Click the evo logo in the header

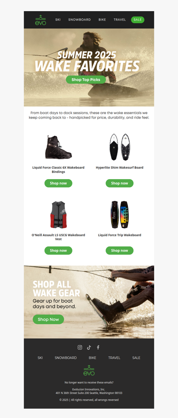(40, 20)
